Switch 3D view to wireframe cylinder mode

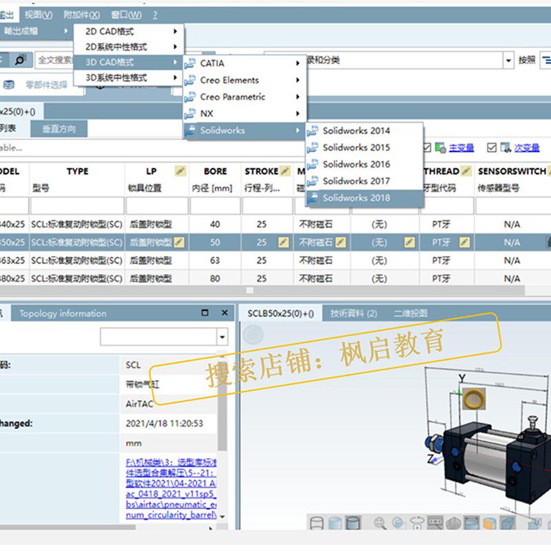317,523
